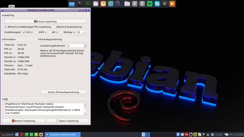
Task: Click the network dropdown tray icon
Action: (204, 134)
